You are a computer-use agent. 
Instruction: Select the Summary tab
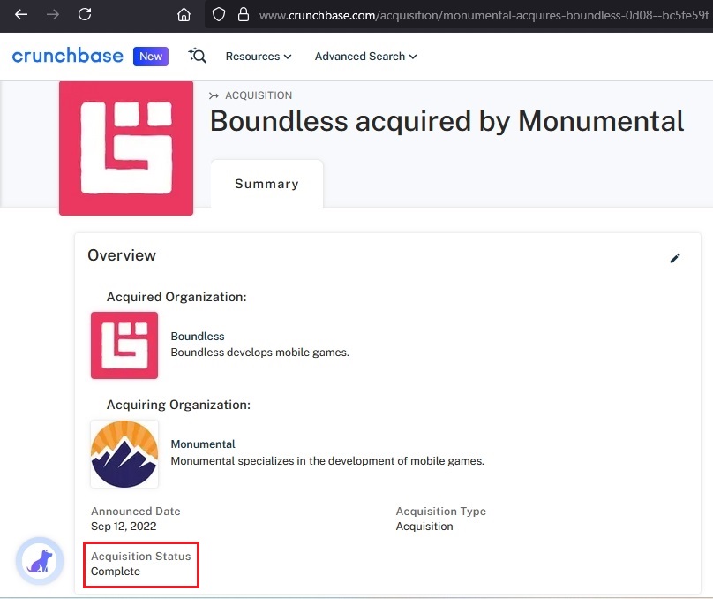click(x=266, y=184)
